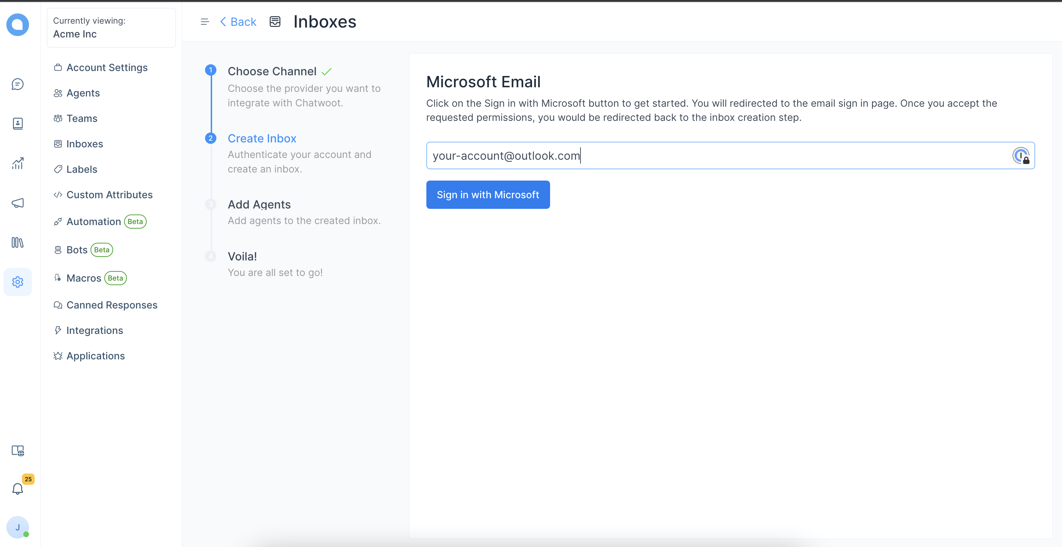Click Sign in with Microsoft button

[x=488, y=195]
